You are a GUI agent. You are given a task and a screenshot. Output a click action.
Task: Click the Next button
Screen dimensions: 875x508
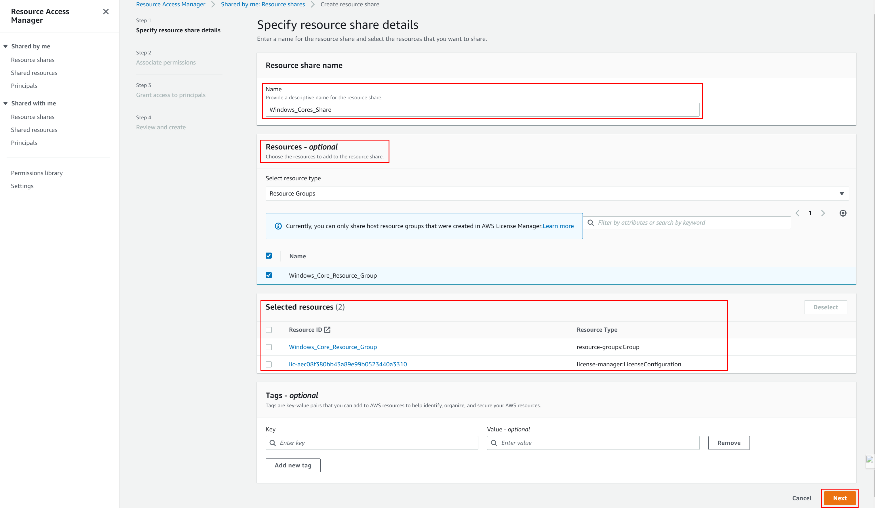pos(840,498)
